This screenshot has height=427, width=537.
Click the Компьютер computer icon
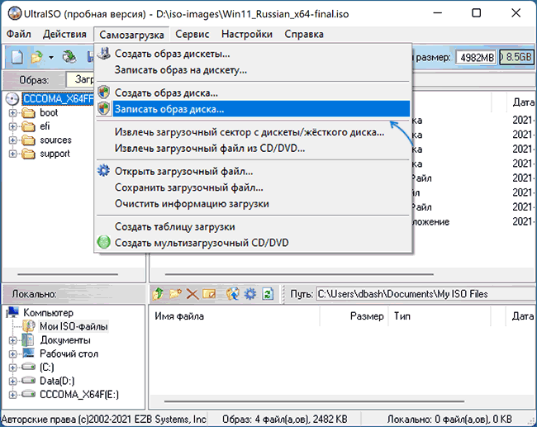pyautogui.click(x=13, y=312)
